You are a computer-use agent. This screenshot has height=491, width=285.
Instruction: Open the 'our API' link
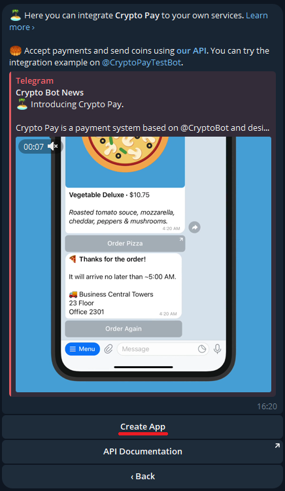(192, 51)
